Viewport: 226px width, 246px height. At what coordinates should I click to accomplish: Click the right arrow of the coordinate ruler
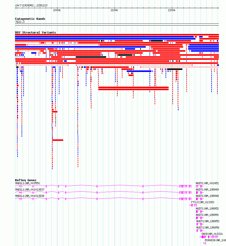point(218,8)
